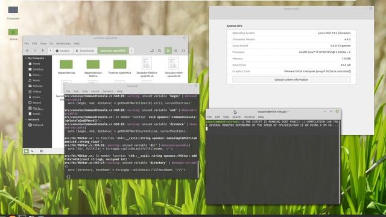Minimize the usuario@mint-virtual terminal window
The image size is (386, 217).
coord(324,112)
